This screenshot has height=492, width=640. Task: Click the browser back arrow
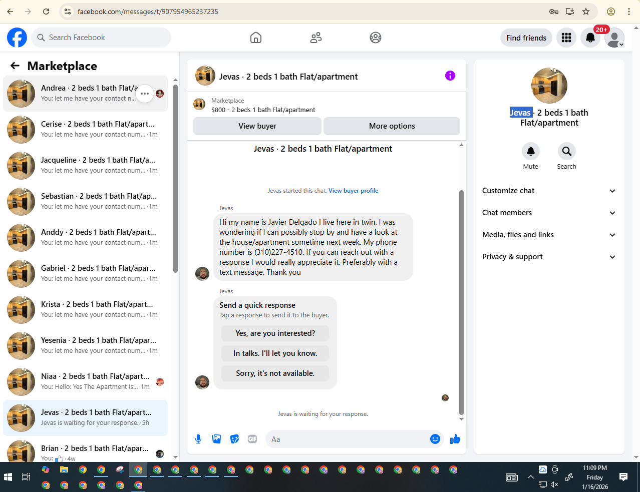click(x=10, y=12)
